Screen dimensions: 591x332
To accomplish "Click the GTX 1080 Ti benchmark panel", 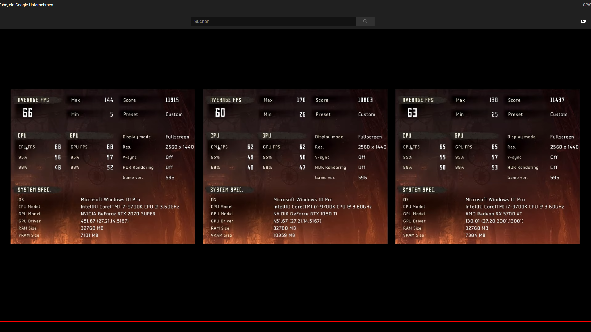I will (x=295, y=166).
